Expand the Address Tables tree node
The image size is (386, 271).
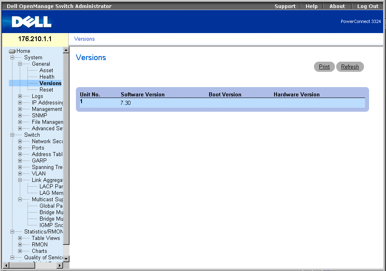click(20, 154)
